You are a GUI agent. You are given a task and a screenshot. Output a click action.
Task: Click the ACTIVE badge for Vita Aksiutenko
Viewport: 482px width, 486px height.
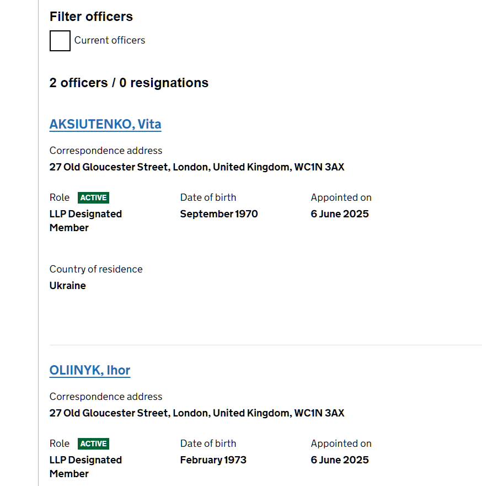pos(93,197)
